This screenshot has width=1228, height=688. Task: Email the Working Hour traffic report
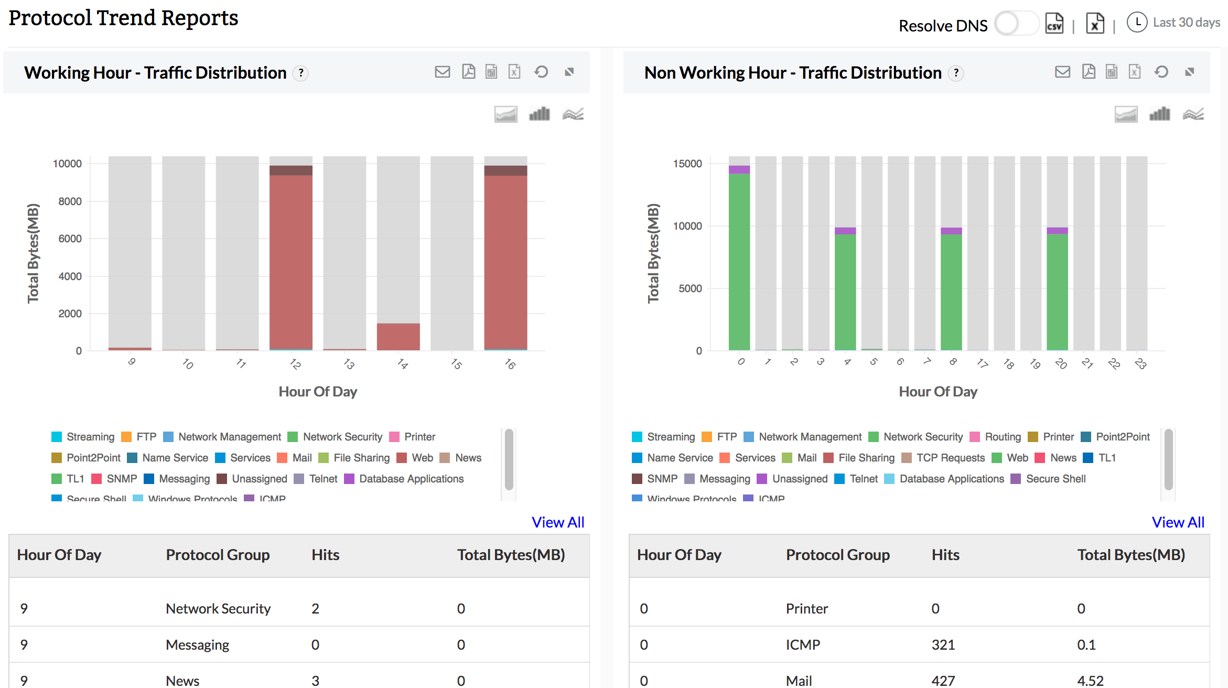(x=443, y=72)
